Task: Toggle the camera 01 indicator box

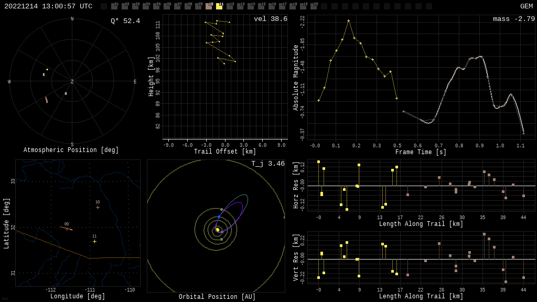Action: click(x=114, y=6)
